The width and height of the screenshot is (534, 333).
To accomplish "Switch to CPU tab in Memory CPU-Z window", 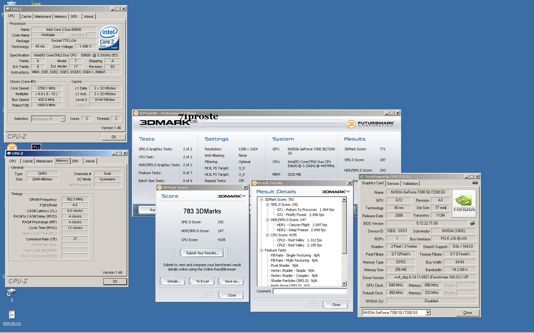I will click(13, 161).
